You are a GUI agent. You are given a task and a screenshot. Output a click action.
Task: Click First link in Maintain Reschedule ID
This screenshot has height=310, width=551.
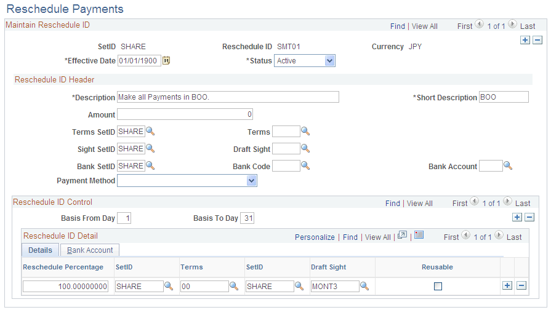pyautogui.click(x=465, y=26)
